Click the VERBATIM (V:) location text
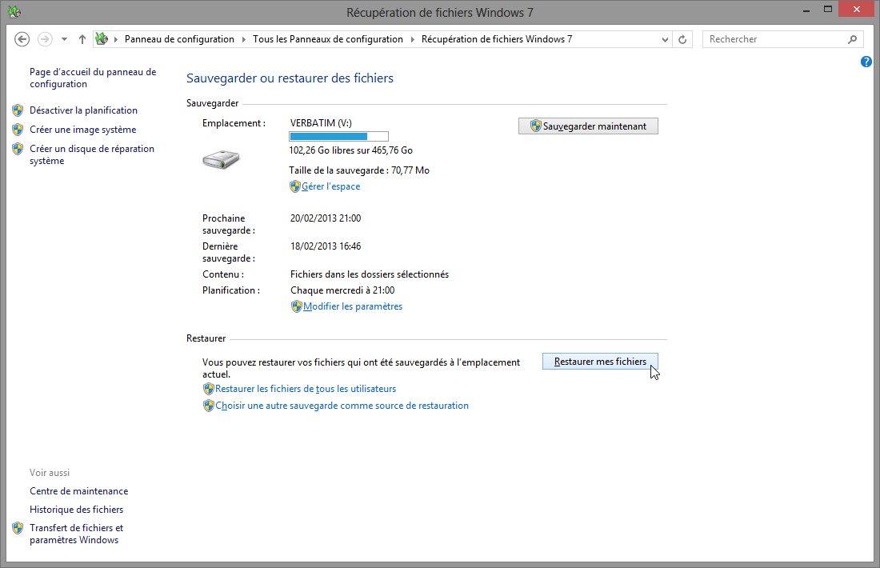 pyautogui.click(x=321, y=123)
